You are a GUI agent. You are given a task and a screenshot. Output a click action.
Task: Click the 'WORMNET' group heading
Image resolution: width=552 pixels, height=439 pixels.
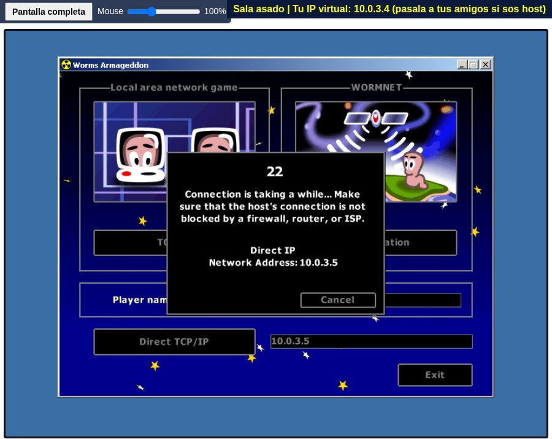point(377,87)
